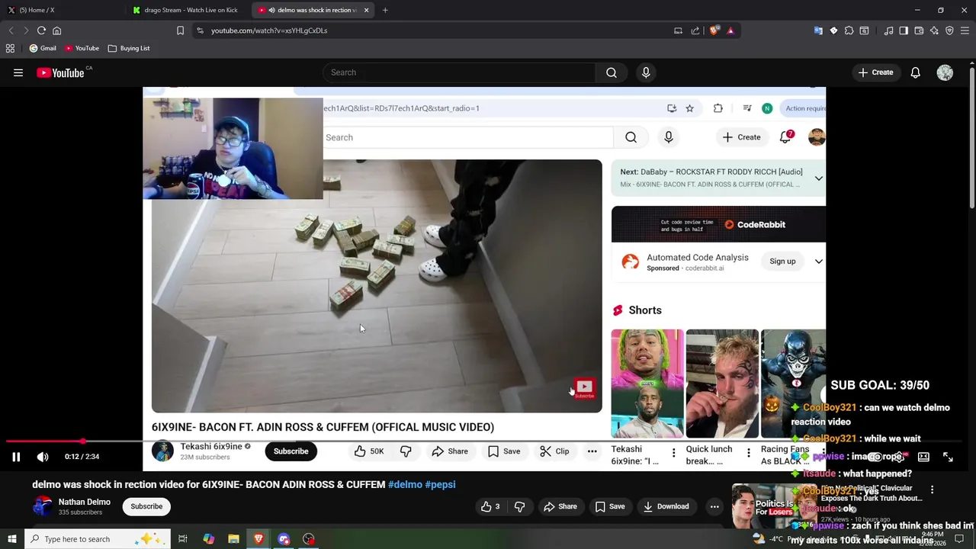
Task: Open Task View on the taskbar
Action: (x=183, y=539)
